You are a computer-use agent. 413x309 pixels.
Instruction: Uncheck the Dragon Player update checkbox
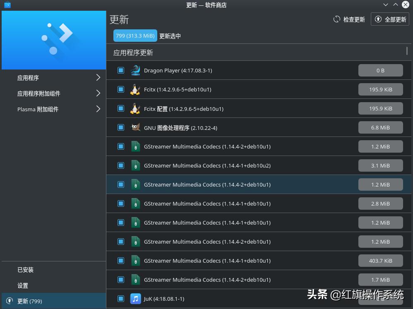120,70
